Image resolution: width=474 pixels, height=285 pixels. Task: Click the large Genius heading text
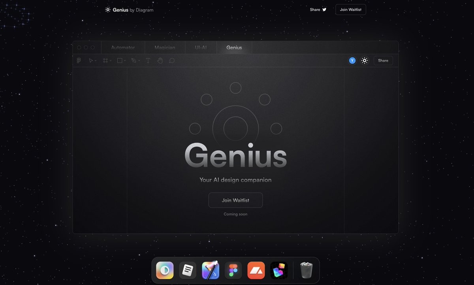pyautogui.click(x=236, y=155)
